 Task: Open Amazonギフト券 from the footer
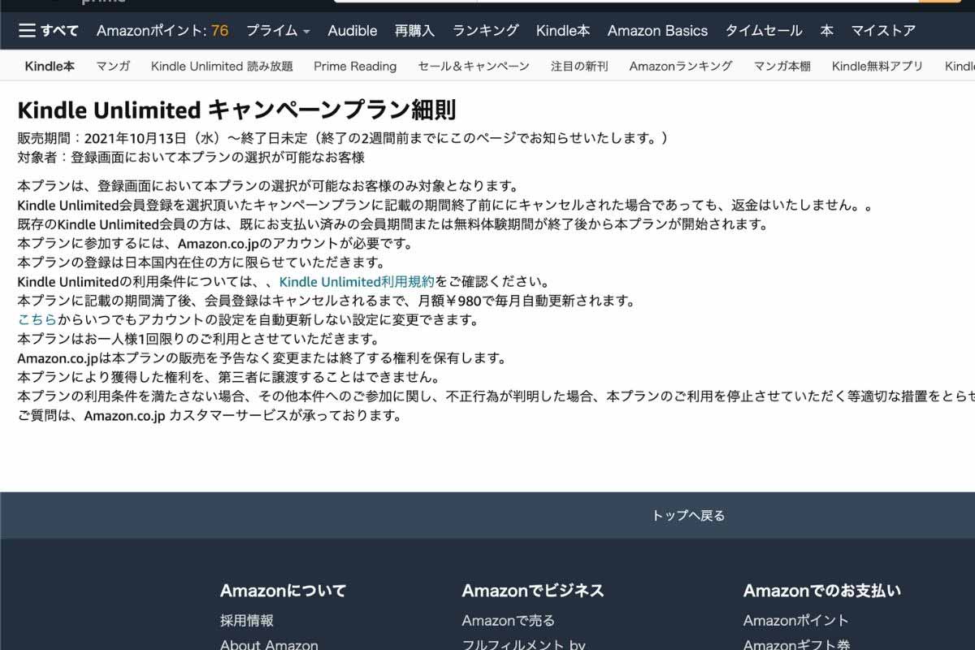795,644
